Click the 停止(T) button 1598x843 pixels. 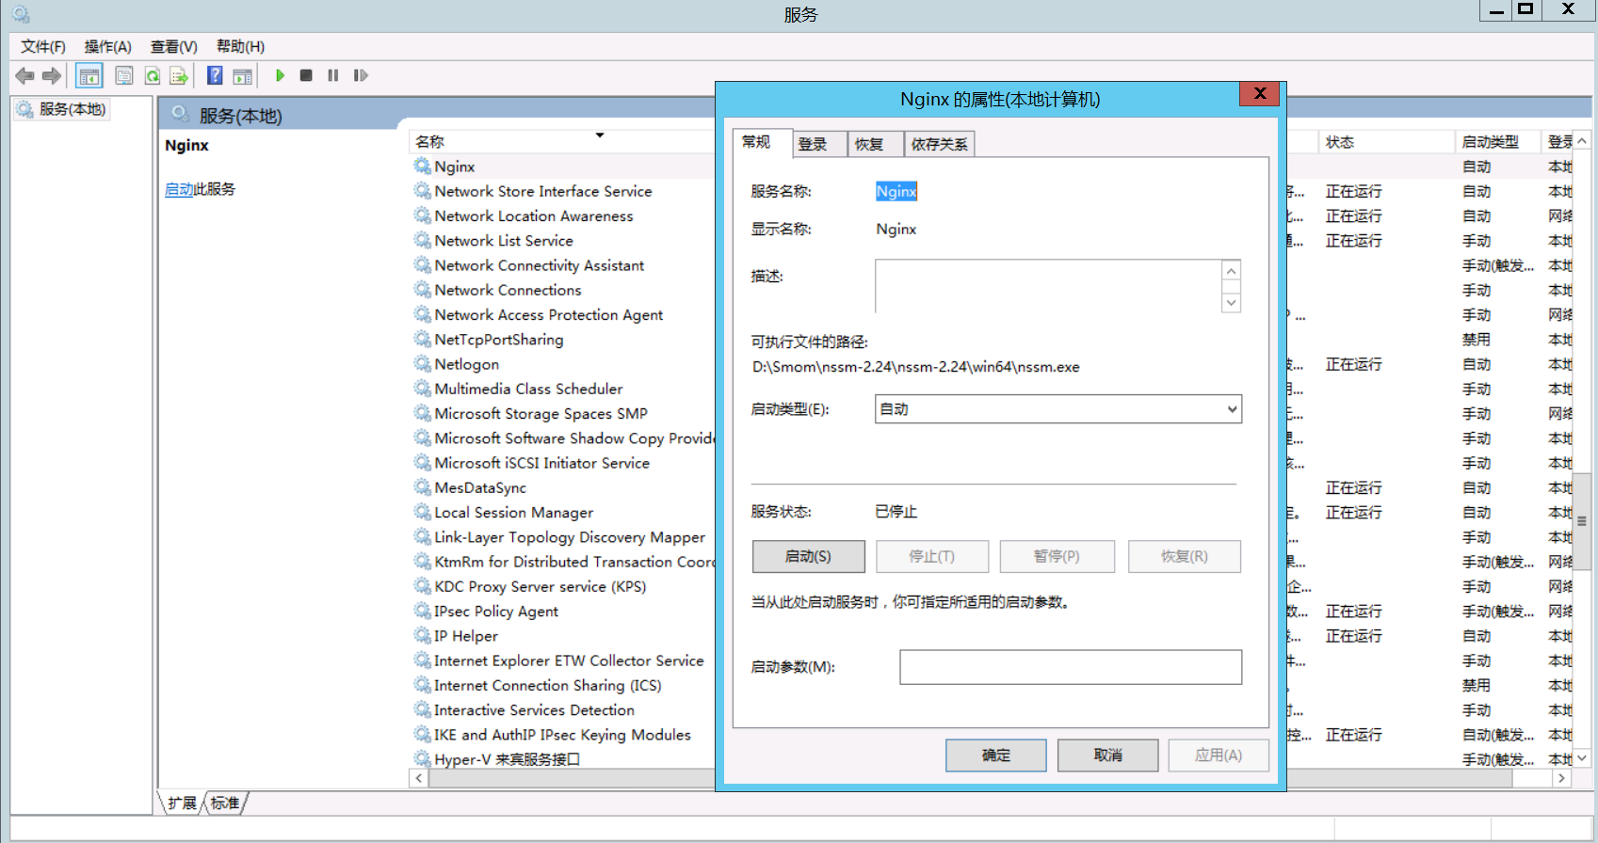(931, 556)
